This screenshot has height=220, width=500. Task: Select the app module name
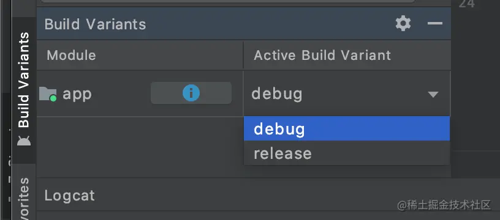point(77,94)
